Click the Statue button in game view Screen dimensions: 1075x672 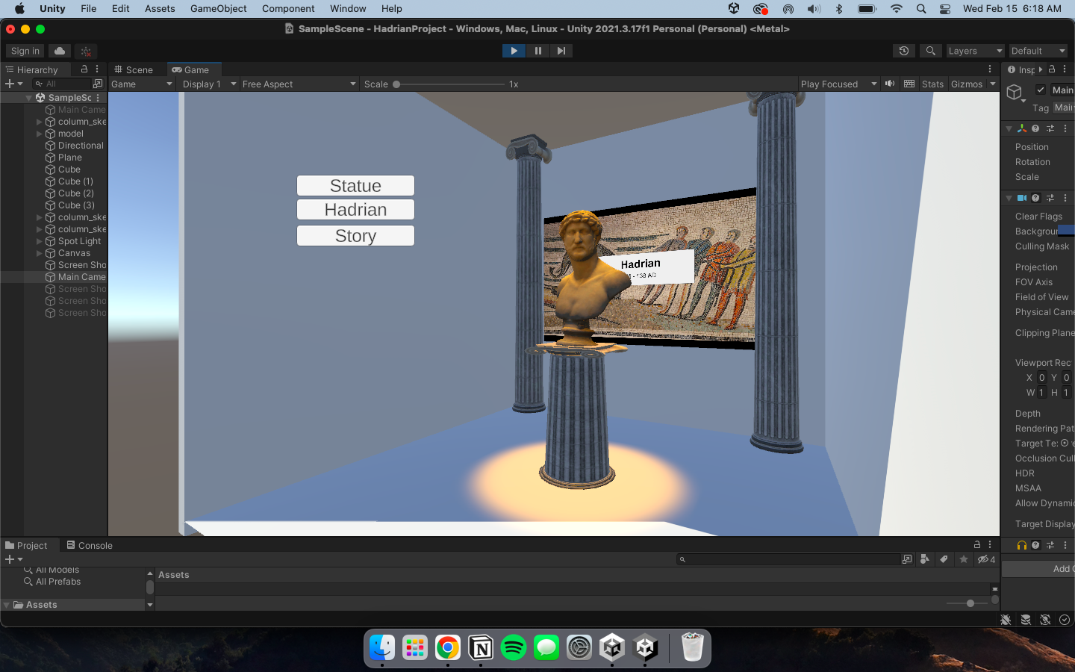click(355, 186)
